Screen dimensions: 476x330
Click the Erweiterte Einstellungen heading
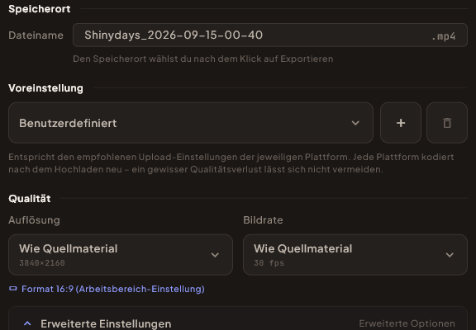[x=106, y=323]
